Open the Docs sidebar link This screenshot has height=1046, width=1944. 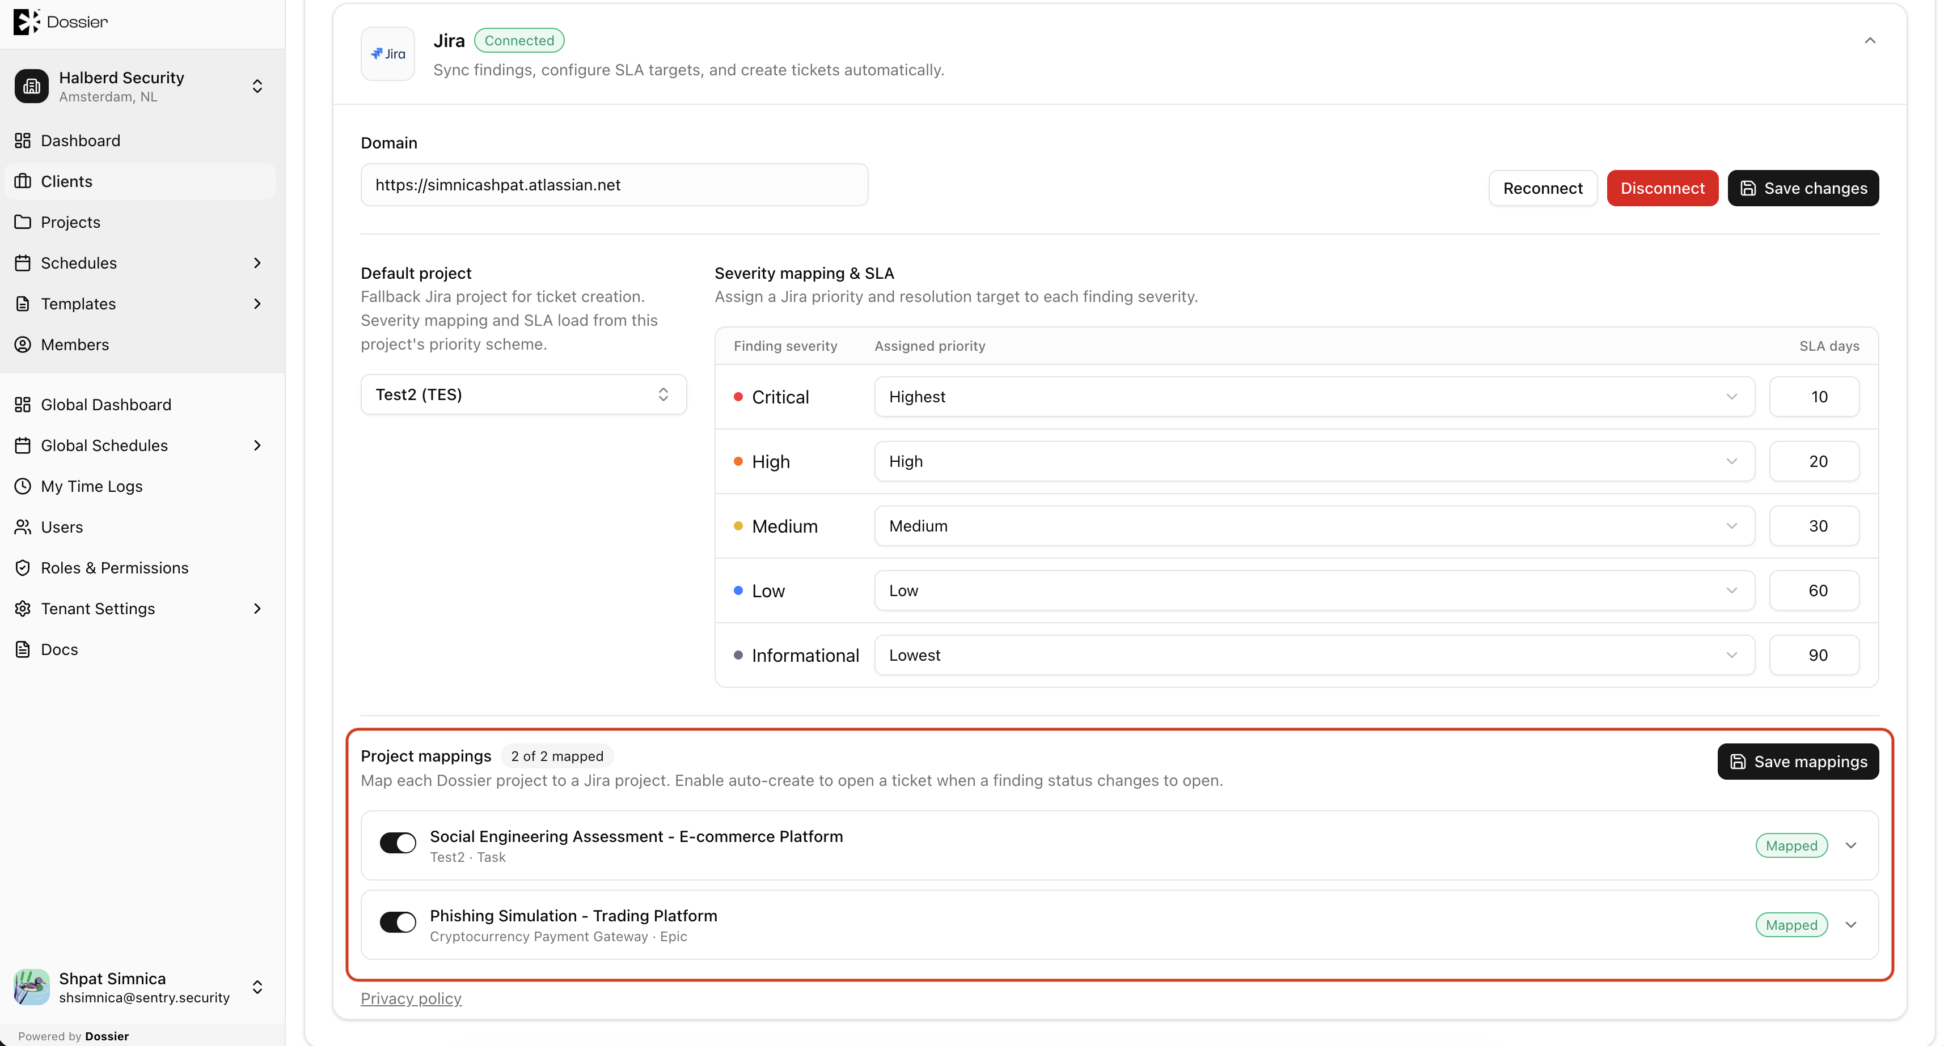point(141,649)
